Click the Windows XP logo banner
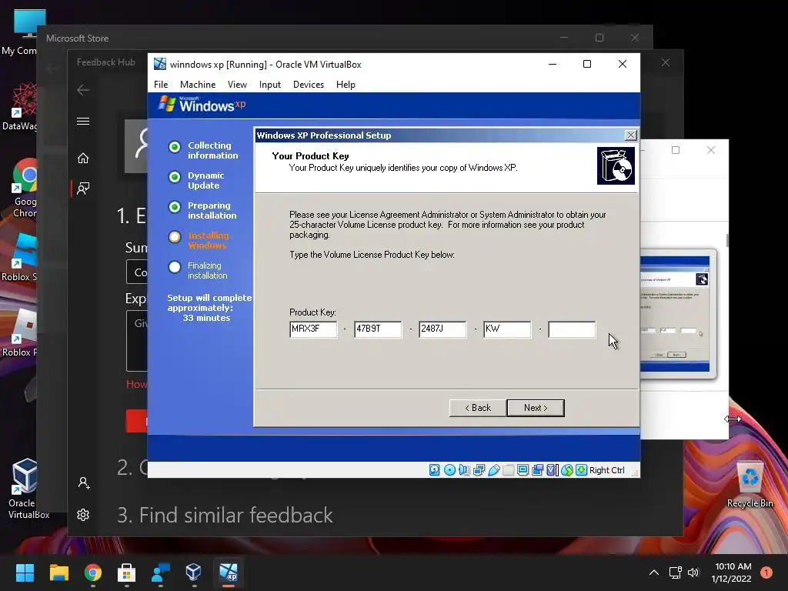The height and width of the screenshot is (591, 788). point(202,105)
